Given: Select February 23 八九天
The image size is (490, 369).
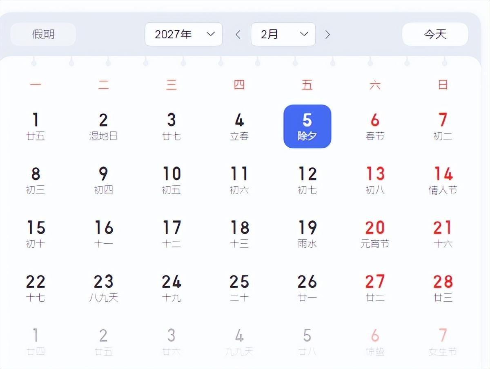Looking at the screenshot, I should [103, 288].
